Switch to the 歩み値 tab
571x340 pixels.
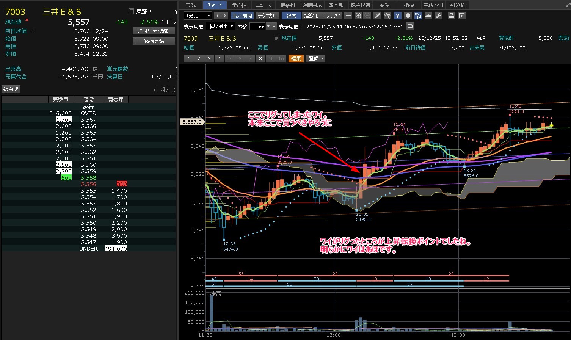[x=239, y=5]
